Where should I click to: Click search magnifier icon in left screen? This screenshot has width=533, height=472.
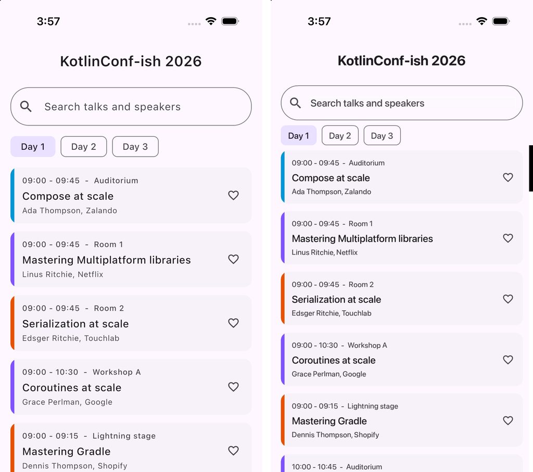26,107
